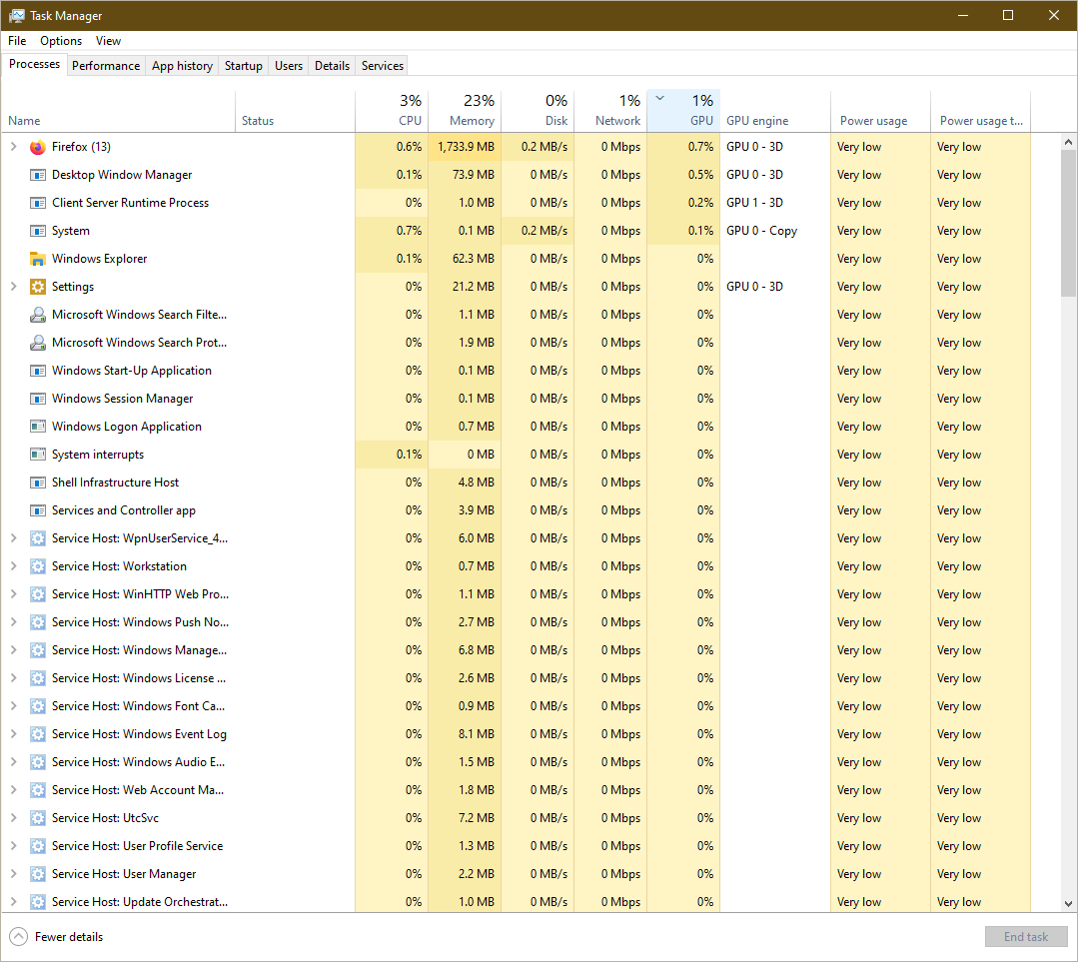Click the Service Host: Windows Event Log icon
Image resolution: width=1078 pixels, height=962 pixels.
(38, 734)
